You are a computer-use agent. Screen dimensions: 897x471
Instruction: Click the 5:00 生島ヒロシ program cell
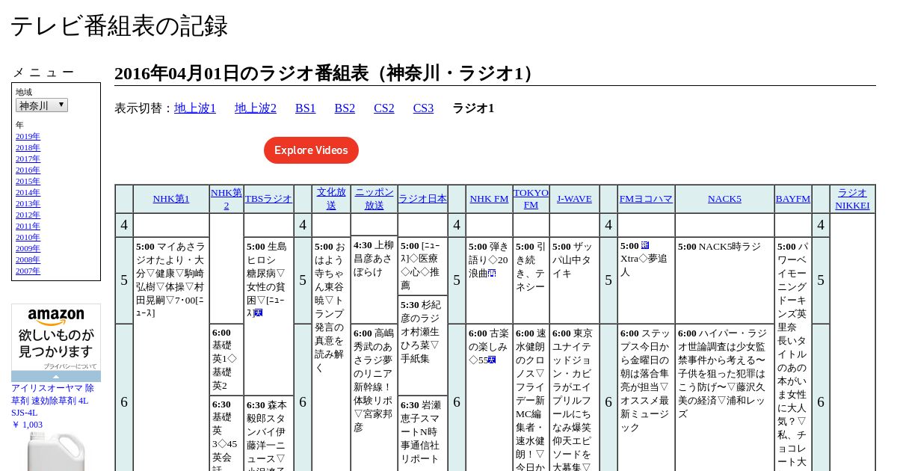[x=268, y=316]
